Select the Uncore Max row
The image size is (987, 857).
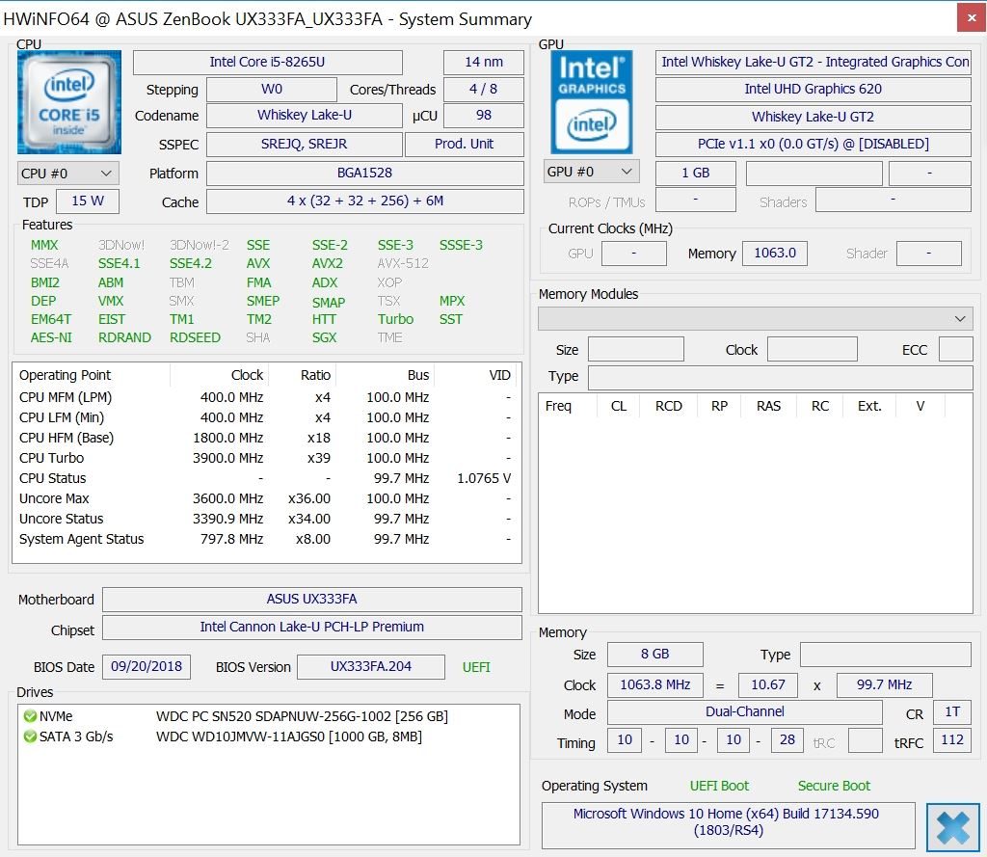(x=267, y=498)
